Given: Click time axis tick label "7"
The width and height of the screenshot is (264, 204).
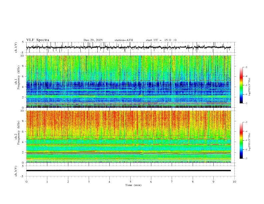Looking at the screenshot, I should [172, 182].
